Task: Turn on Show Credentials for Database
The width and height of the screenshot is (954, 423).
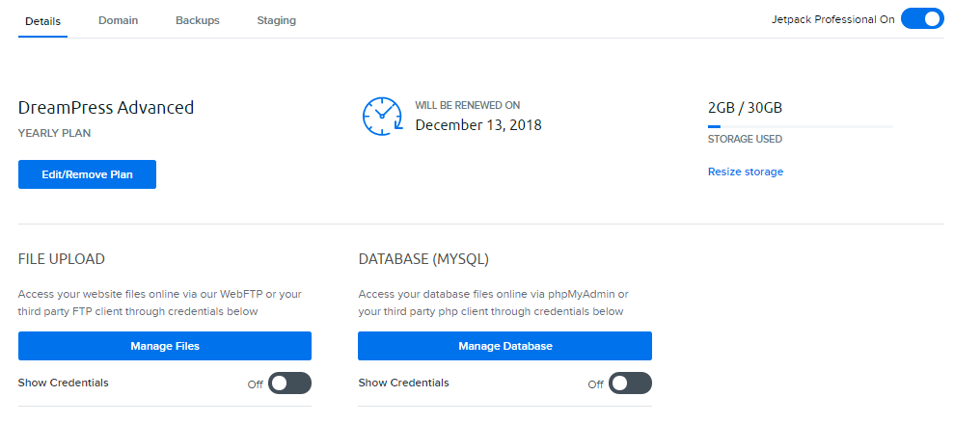Action: [630, 383]
